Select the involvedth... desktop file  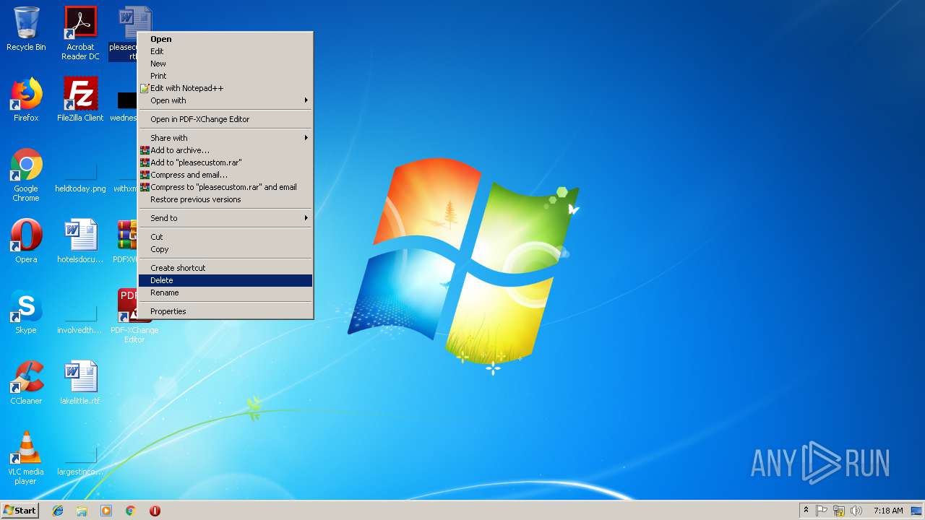[x=80, y=318]
